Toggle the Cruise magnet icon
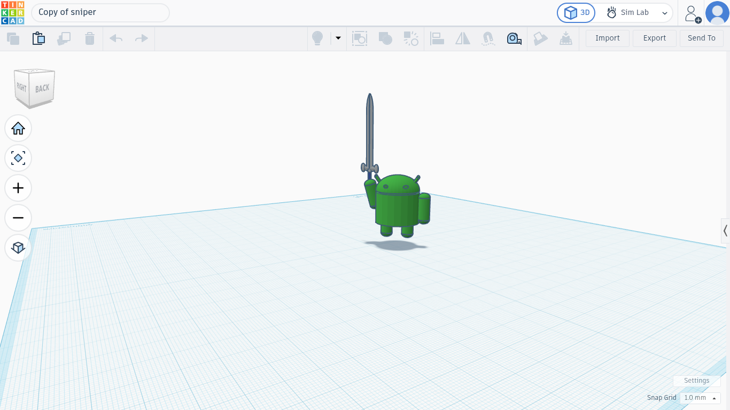This screenshot has width=730, height=410. coord(488,38)
